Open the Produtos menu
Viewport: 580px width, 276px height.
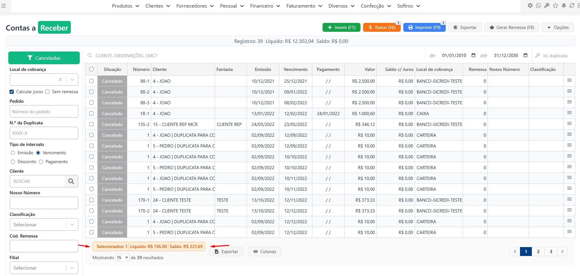(x=125, y=6)
